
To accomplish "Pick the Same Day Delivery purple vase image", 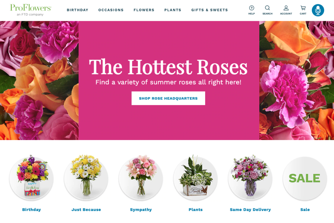I will tap(250, 177).
